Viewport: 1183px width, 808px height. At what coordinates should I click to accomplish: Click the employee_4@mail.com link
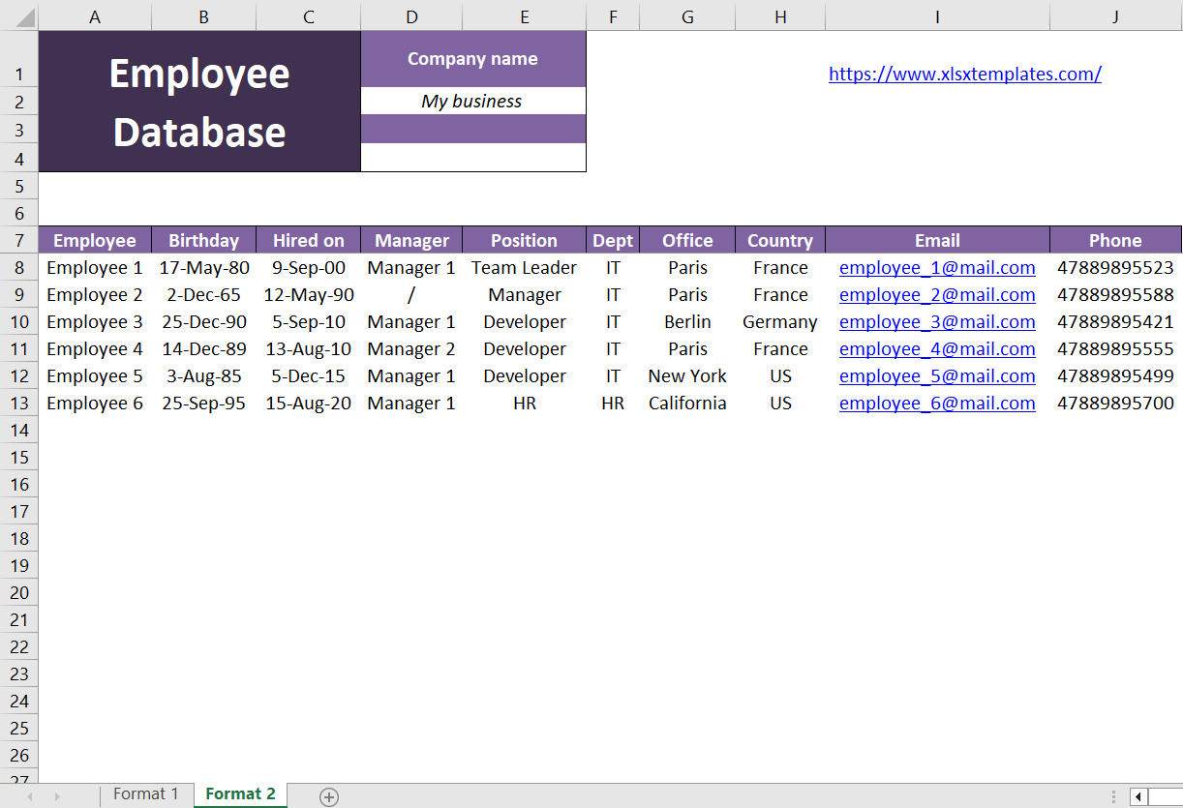pos(937,349)
